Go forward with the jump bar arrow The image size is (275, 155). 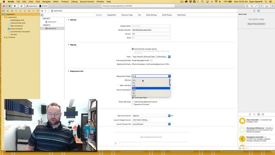pos(49,11)
